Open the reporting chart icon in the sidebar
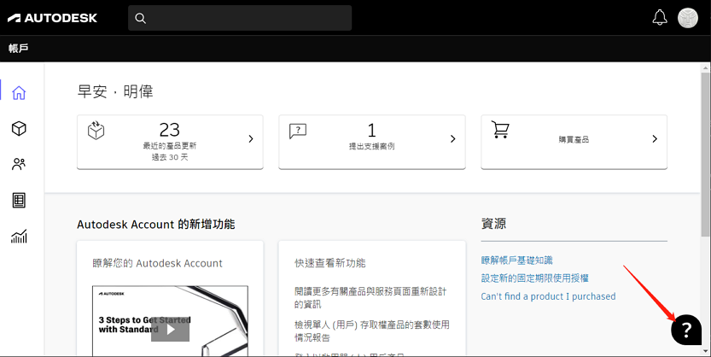The height and width of the screenshot is (357, 711). [19, 236]
